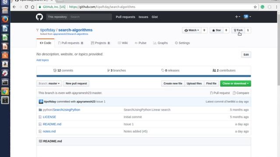The height and width of the screenshot is (157, 280).
Task: Click the Find file button
Action: 211,83
